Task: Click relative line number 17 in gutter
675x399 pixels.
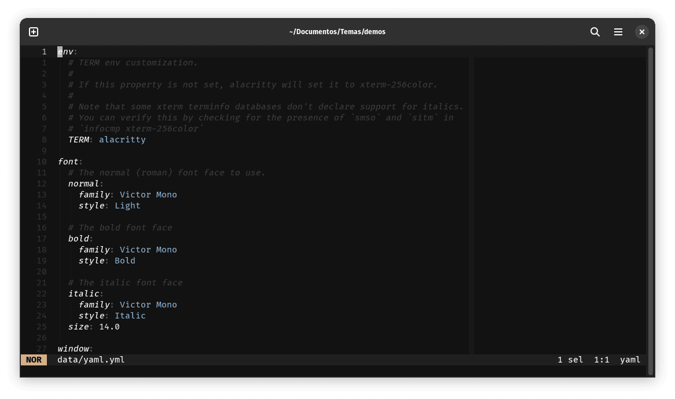Action: pyautogui.click(x=41, y=239)
